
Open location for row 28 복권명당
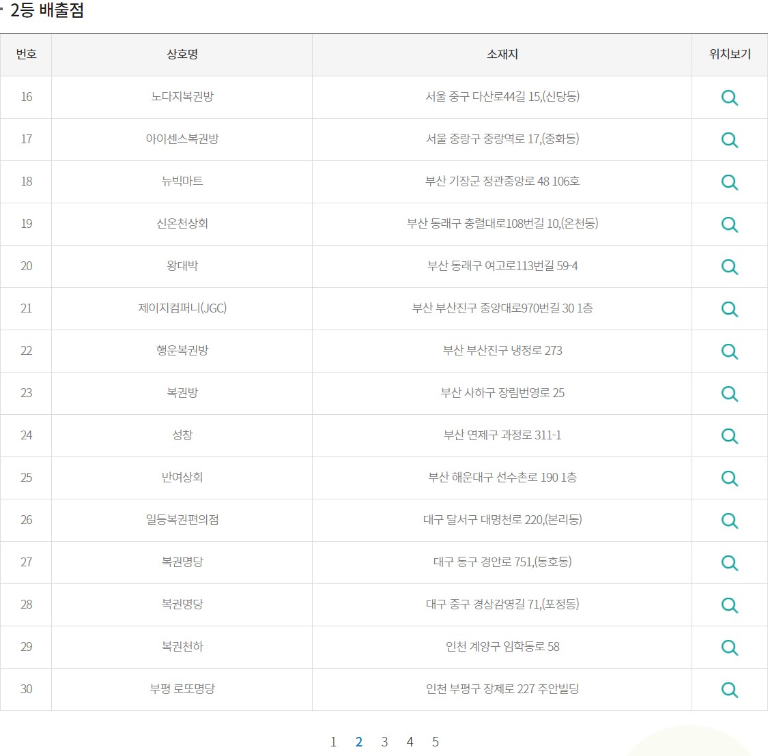729,605
